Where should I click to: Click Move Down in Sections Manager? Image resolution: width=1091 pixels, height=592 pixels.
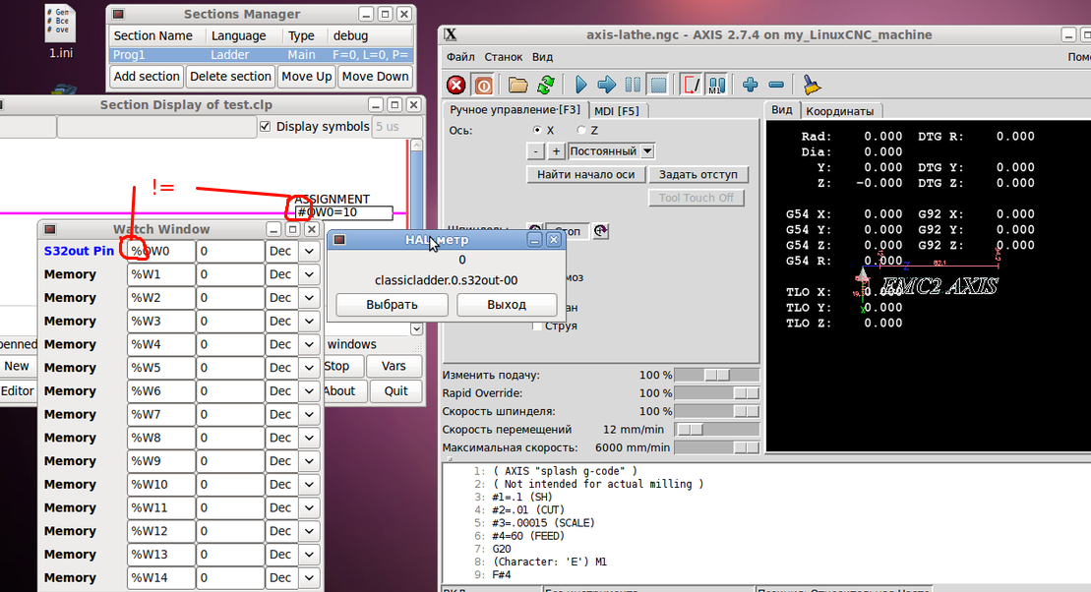[x=375, y=76]
